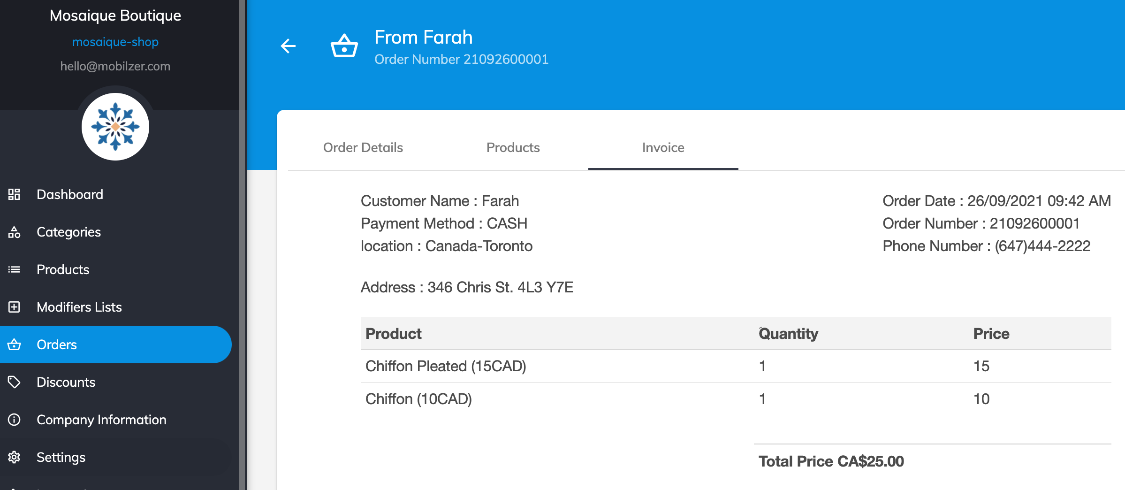Click the back arrow in the header
The height and width of the screenshot is (490, 1125).
[288, 46]
